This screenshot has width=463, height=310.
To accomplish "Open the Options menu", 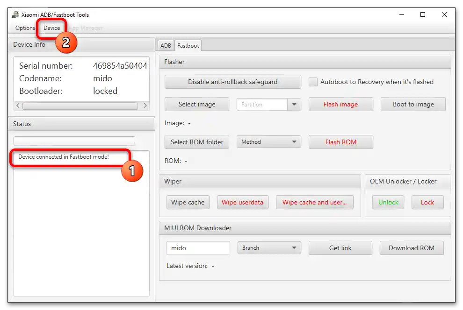I will tap(25, 28).
